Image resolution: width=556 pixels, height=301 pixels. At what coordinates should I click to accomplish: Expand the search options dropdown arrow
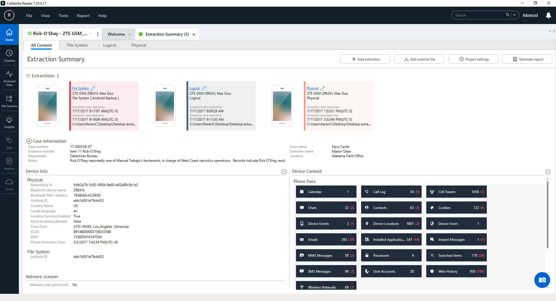(515, 15)
